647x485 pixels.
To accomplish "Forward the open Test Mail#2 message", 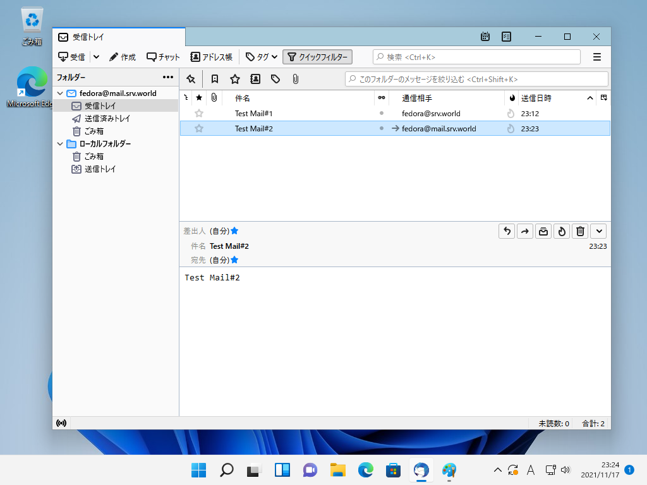I will click(x=525, y=231).
